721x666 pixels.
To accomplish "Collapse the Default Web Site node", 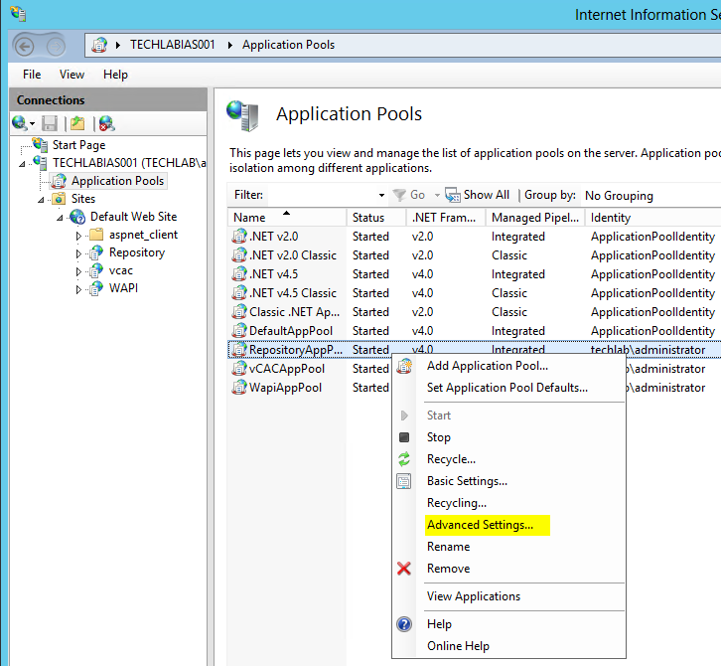I will click(x=60, y=218).
